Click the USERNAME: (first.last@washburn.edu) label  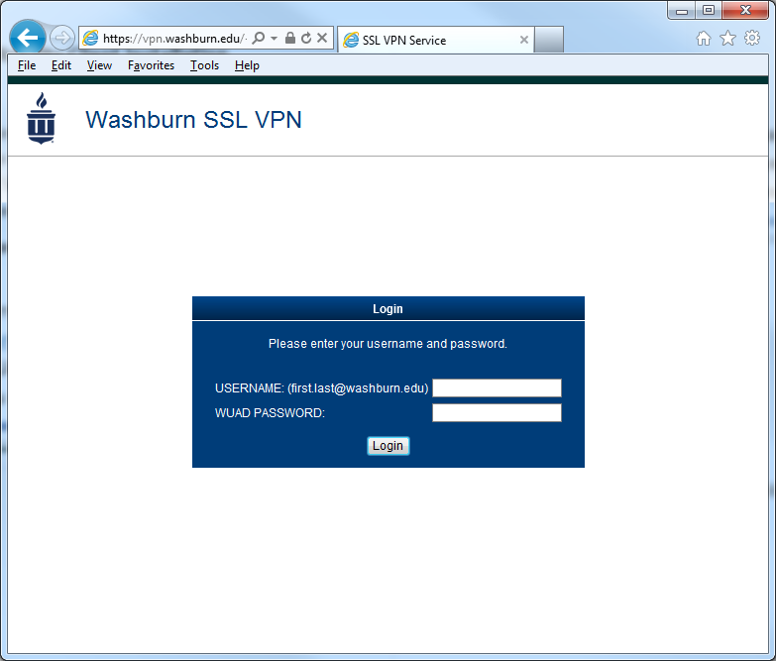(x=322, y=388)
